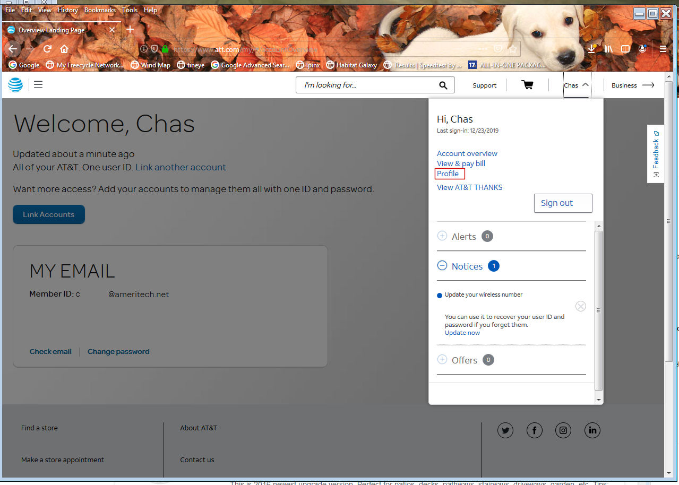
Task: Open Change password link
Action: tap(118, 351)
